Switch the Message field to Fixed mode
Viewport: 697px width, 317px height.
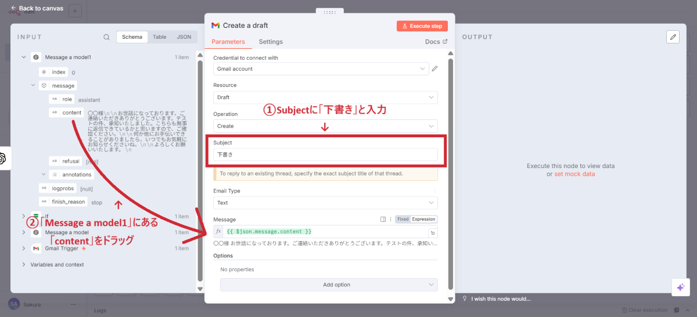(x=403, y=219)
